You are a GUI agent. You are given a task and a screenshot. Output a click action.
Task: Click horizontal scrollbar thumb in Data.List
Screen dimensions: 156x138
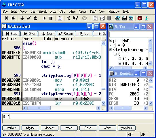tap(39, 108)
